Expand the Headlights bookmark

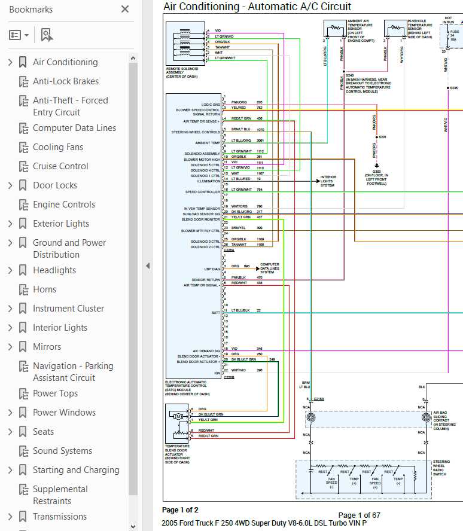[10, 270]
